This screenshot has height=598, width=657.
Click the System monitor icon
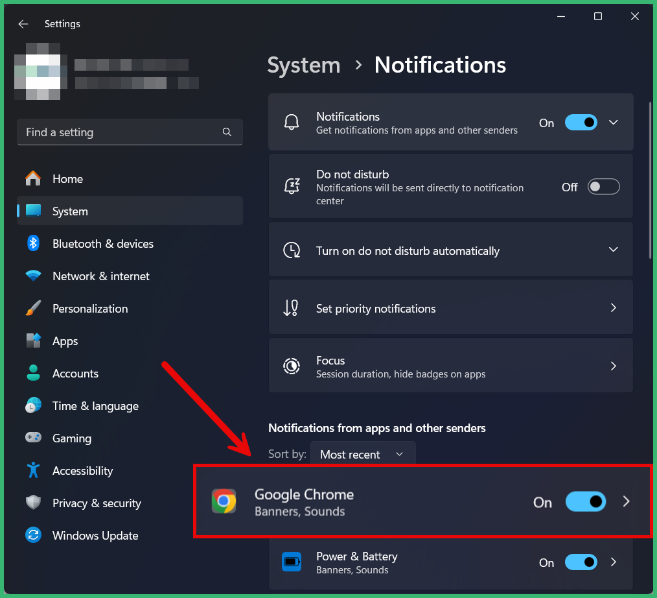pos(33,211)
